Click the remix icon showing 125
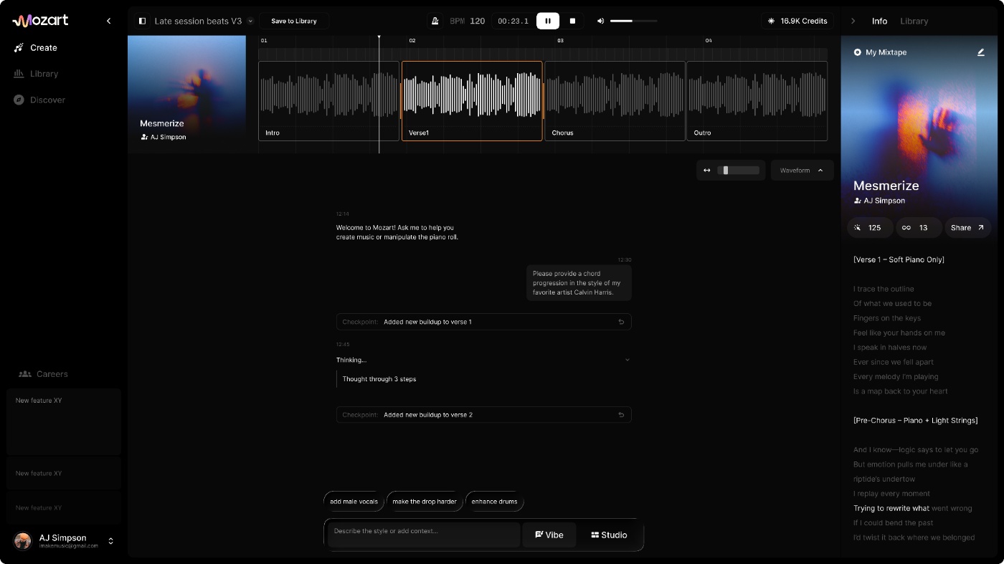This screenshot has width=1004, height=564. 858,227
